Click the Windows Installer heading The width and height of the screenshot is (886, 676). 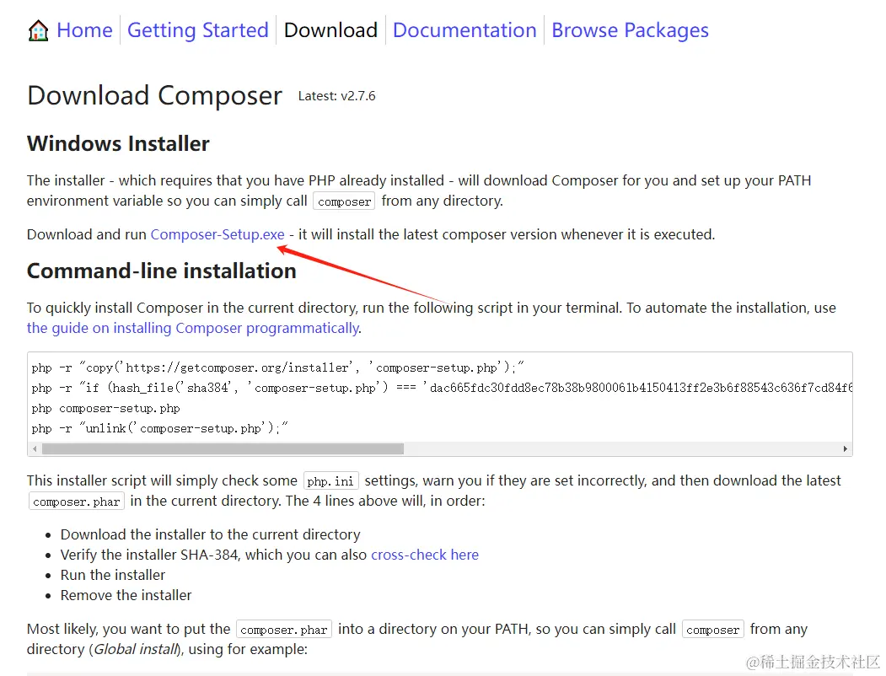click(118, 143)
